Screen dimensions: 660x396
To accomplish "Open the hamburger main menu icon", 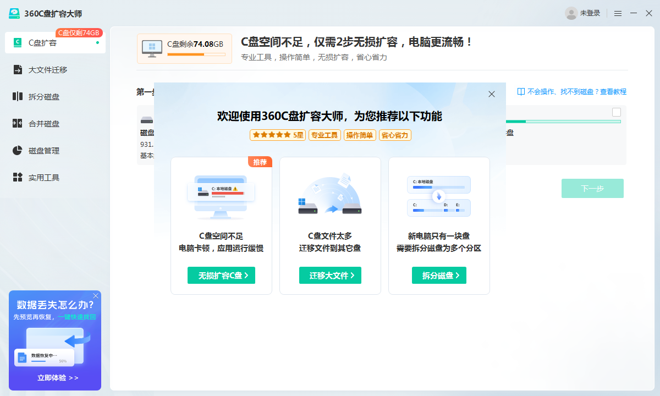I will [618, 13].
